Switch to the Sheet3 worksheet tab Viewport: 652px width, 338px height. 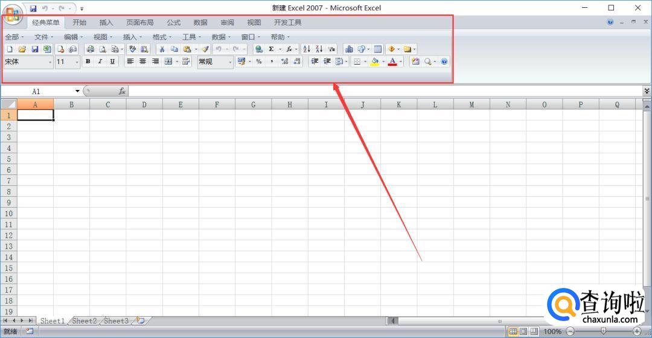(x=117, y=320)
